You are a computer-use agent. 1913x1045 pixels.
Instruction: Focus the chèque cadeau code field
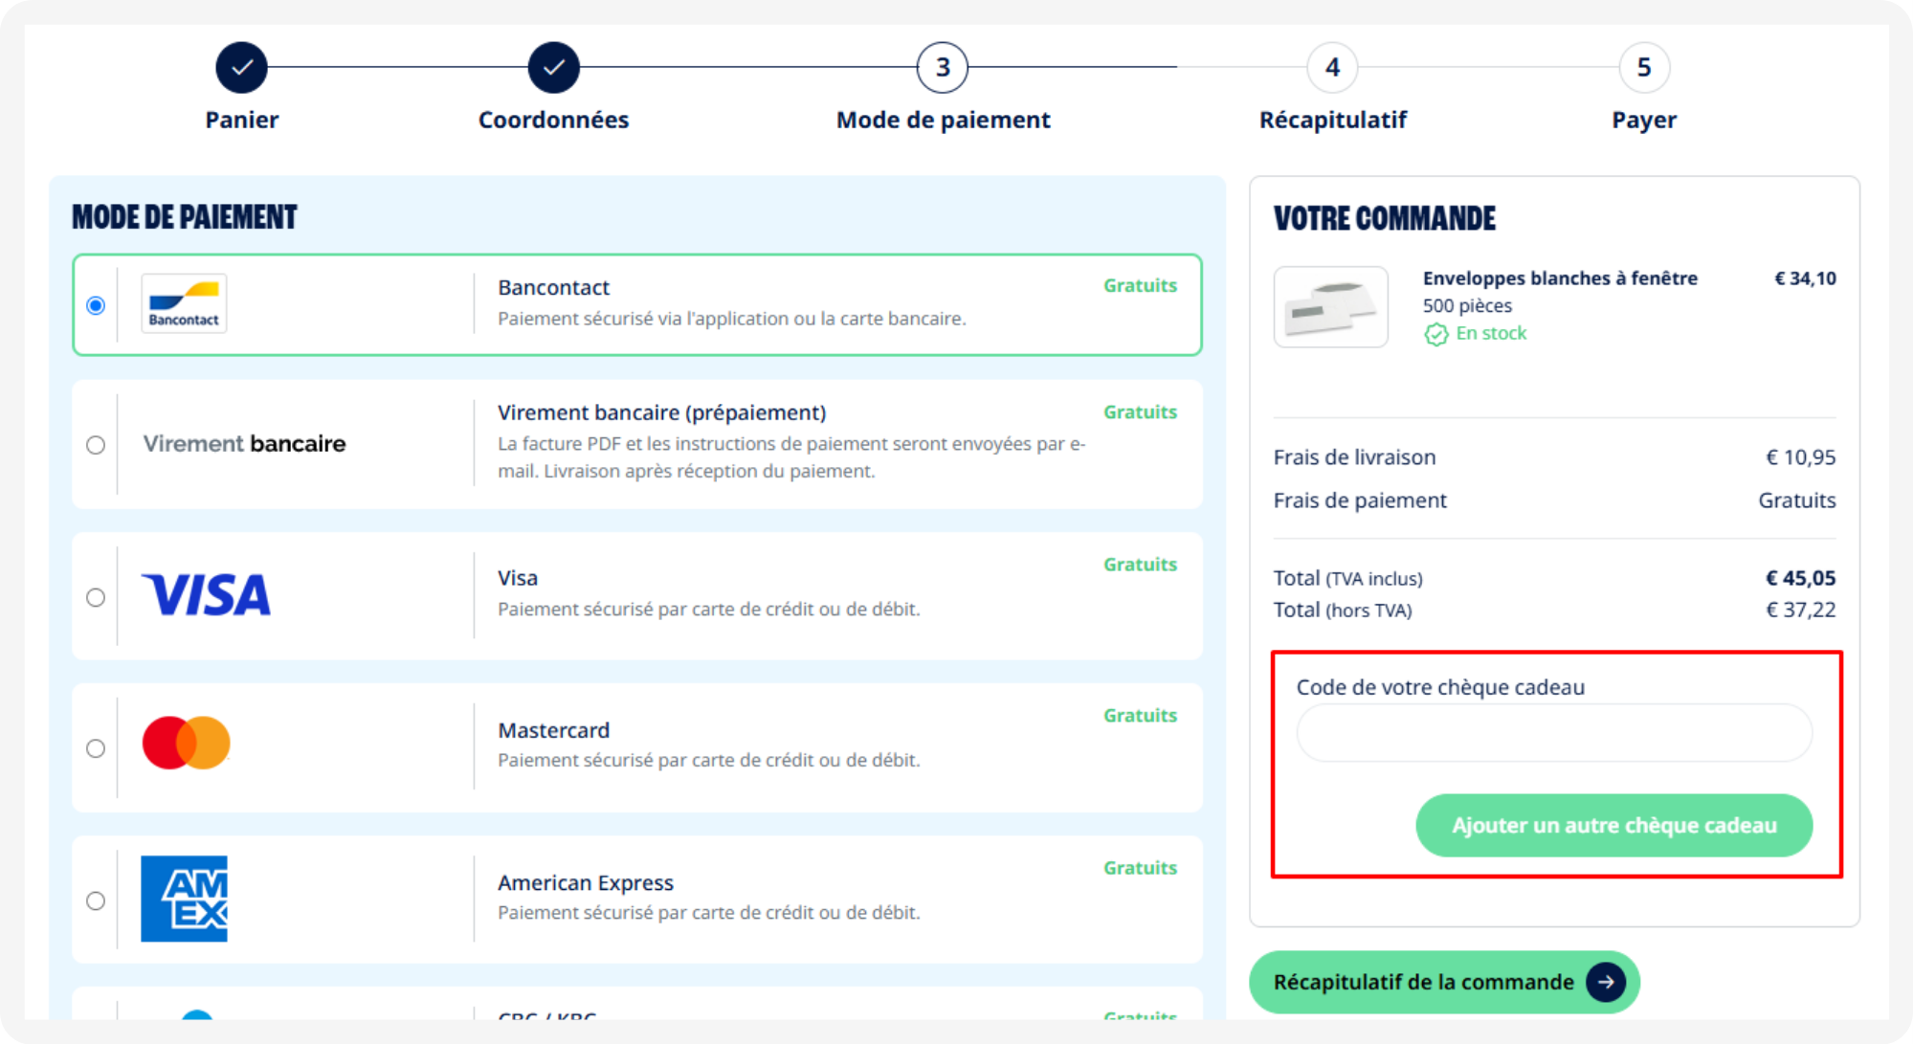coord(1553,733)
